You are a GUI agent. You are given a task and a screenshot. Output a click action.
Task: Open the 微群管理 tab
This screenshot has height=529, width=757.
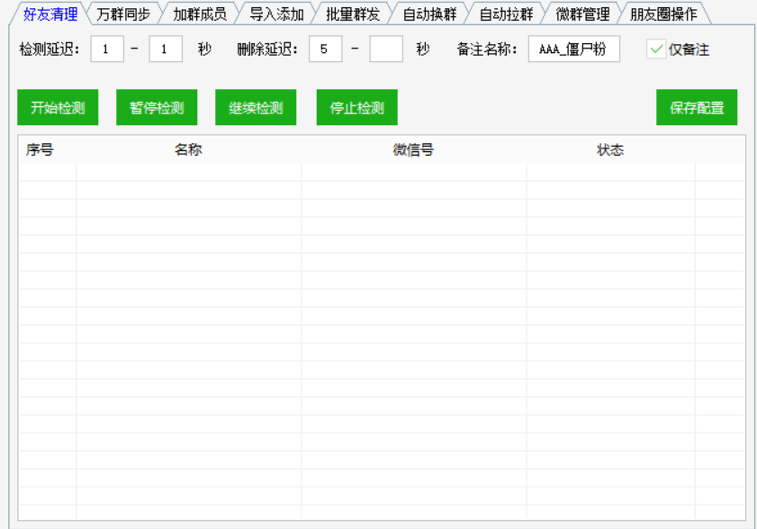(582, 14)
